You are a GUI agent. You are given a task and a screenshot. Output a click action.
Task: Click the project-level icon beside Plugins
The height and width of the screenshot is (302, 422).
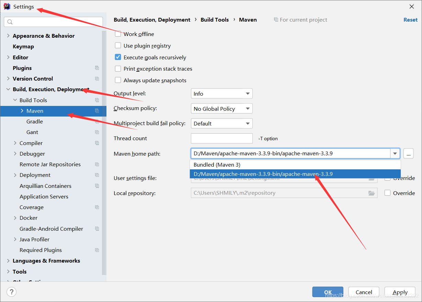tap(97, 68)
